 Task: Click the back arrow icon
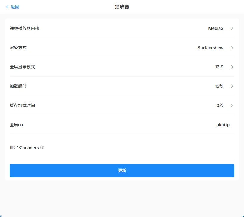pyautogui.click(x=7, y=7)
